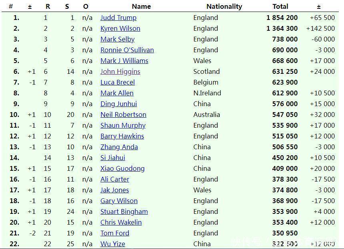Click the Kyren Wilson link
The image size is (344, 249).
(x=120, y=28)
